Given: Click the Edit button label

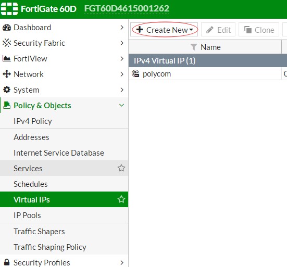Looking at the screenshot, I should pos(224,30).
